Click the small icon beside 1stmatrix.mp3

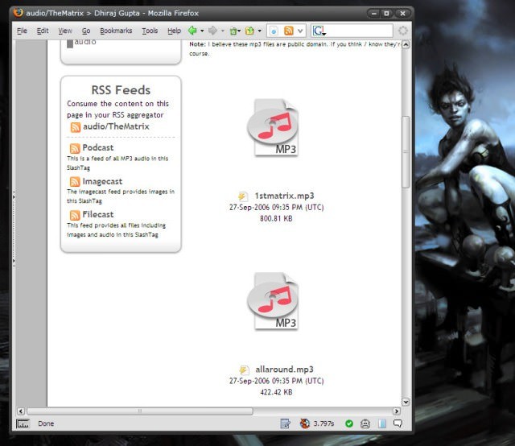243,196
